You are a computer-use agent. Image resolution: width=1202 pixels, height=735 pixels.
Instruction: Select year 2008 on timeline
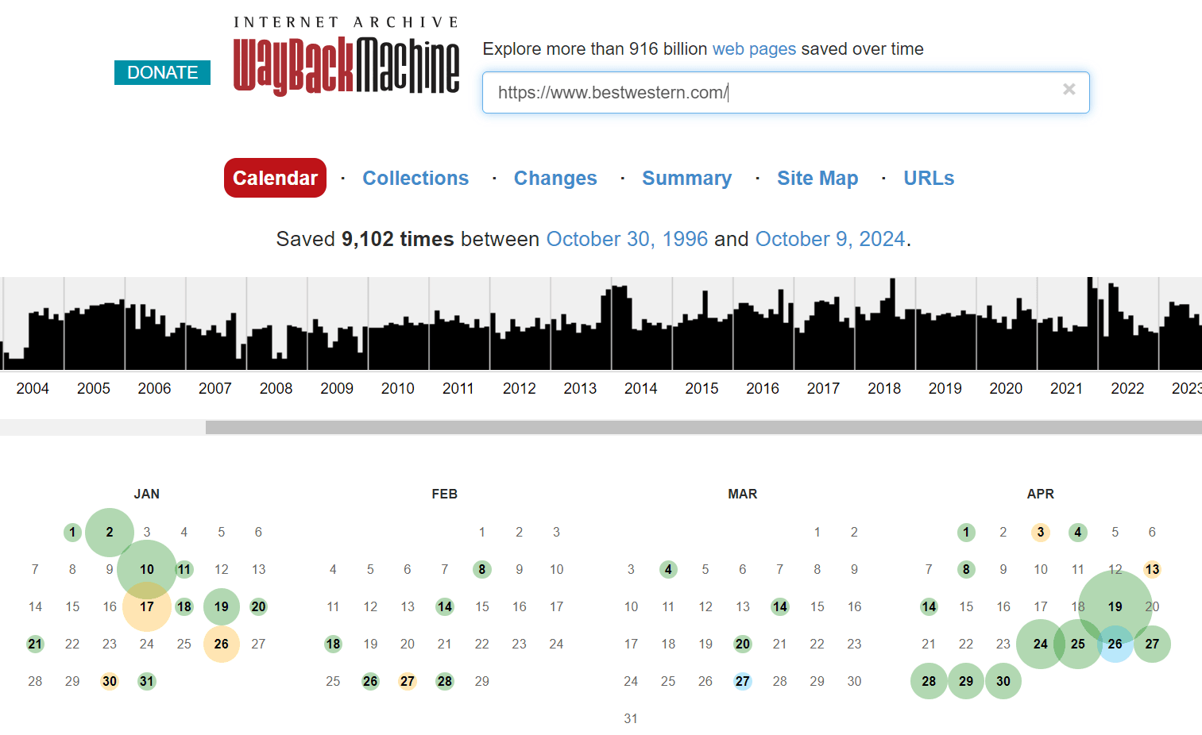coord(276,388)
